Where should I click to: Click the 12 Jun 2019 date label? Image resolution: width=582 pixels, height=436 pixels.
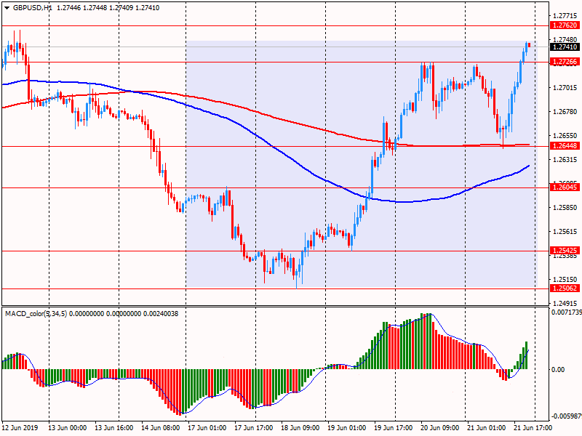[x=20, y=427]
